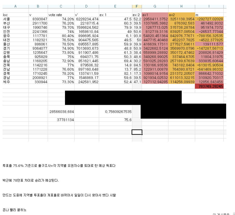
Task: Click the line starting "만드는 도중에 지역별"
Action: click(59, 195)
